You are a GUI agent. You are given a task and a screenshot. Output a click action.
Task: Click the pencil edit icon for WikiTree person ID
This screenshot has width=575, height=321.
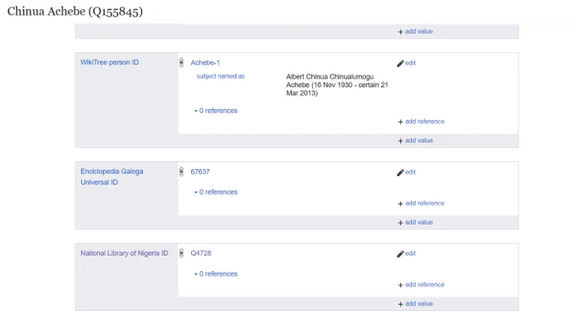click(400, 63)
